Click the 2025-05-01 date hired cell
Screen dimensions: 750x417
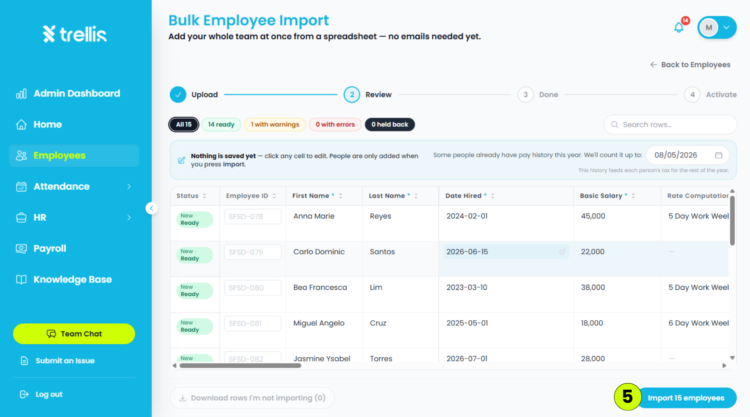tap(506, 330)
